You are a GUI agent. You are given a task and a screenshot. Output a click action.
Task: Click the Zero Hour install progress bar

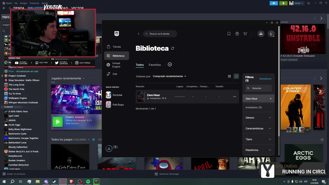click(180, 97)
